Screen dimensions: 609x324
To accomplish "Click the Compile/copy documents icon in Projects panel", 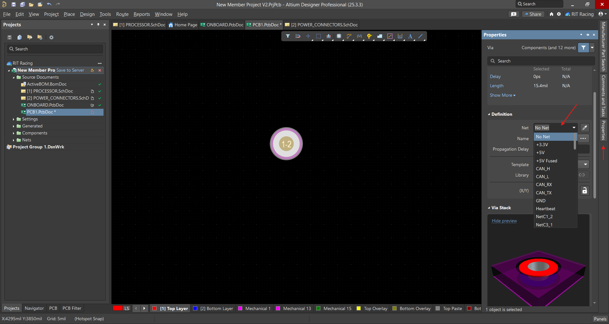I will [19, 37].
